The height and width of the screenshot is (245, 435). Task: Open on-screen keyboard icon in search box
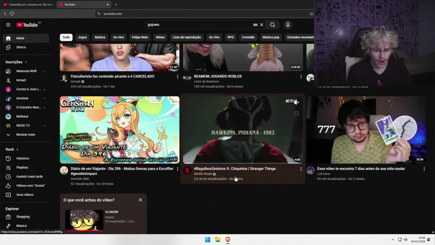pyautogui.click(x=255, y=24)
